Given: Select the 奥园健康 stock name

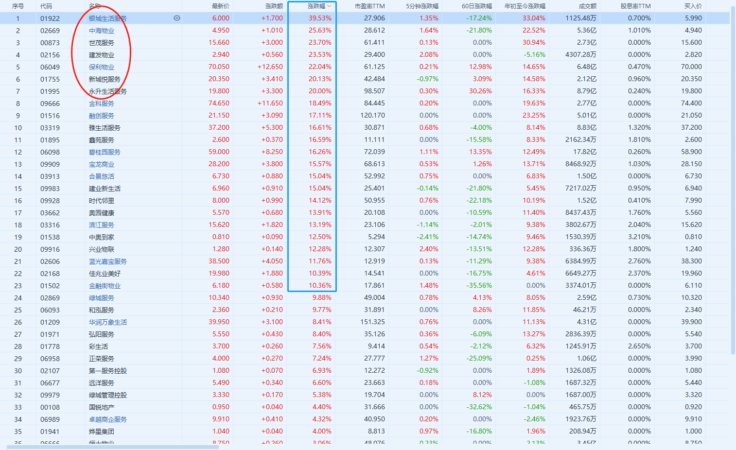Looking at the screenshot, I should (102, 213).
